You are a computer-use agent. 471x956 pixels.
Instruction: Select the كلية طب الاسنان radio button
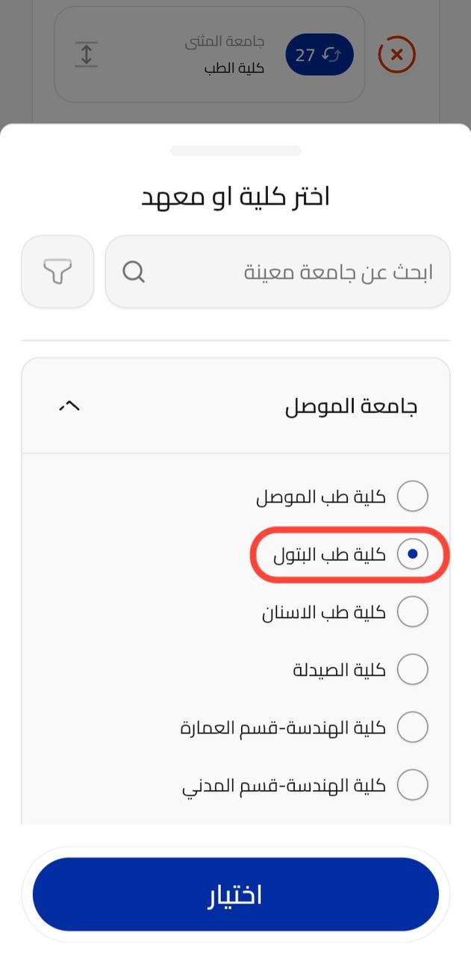click(x=413, y=611)
